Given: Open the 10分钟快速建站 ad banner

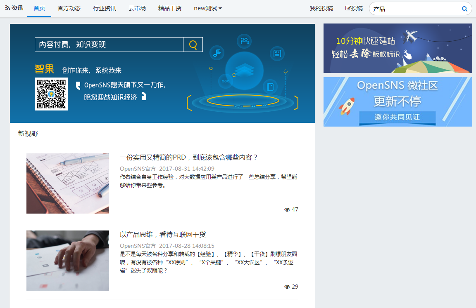Looking at the screenshot, I should click(x=397, y=48).
